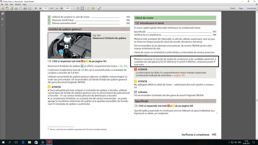Image resolution: width=258 pixels, height=145 pixels.
Task: Click the Print file icon
Action: (25, 8)
